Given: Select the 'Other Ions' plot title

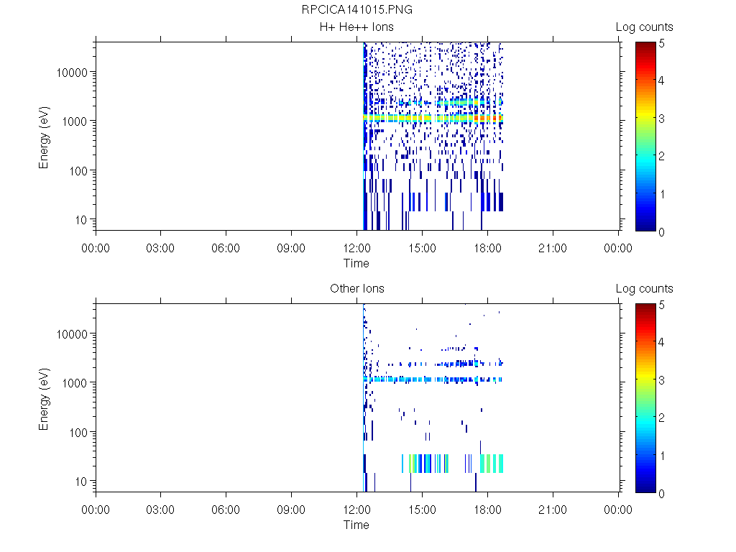Looking at the screenshot, I should pos(356,288).
